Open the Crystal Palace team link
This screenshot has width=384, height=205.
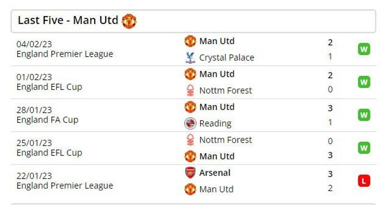point(227,58)
